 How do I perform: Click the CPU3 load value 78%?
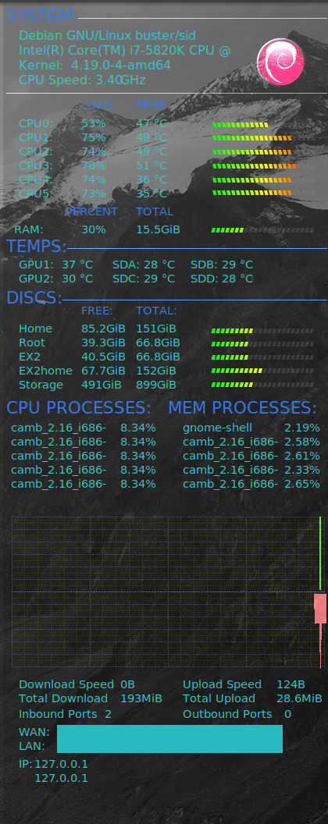click(94, 165)
